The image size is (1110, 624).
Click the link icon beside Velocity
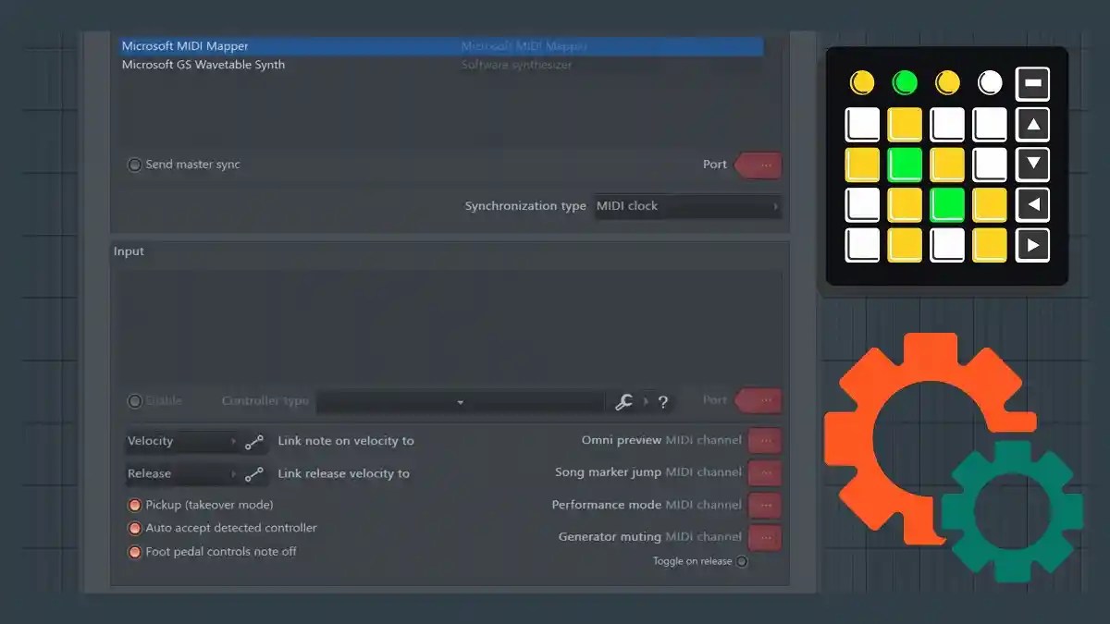254,441
